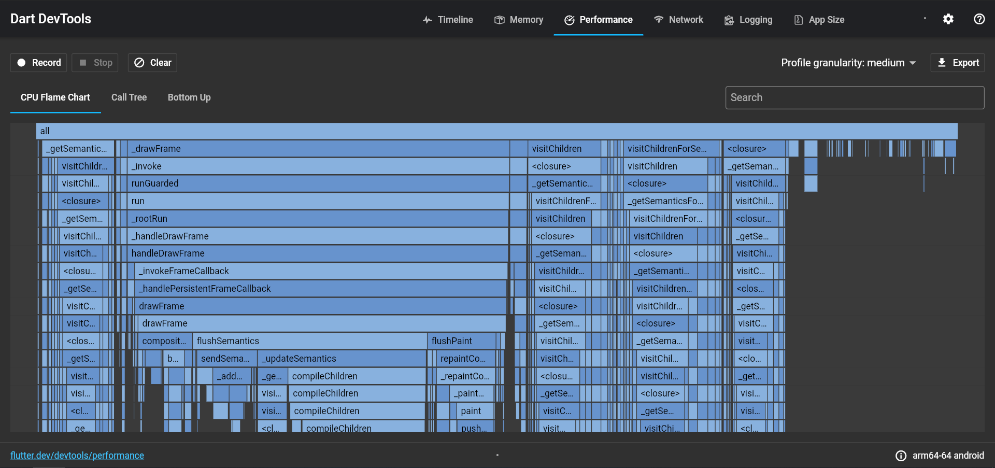Clear recorded profiling data
The height and width of the screenshot is (468, 995).
point(152,62)
